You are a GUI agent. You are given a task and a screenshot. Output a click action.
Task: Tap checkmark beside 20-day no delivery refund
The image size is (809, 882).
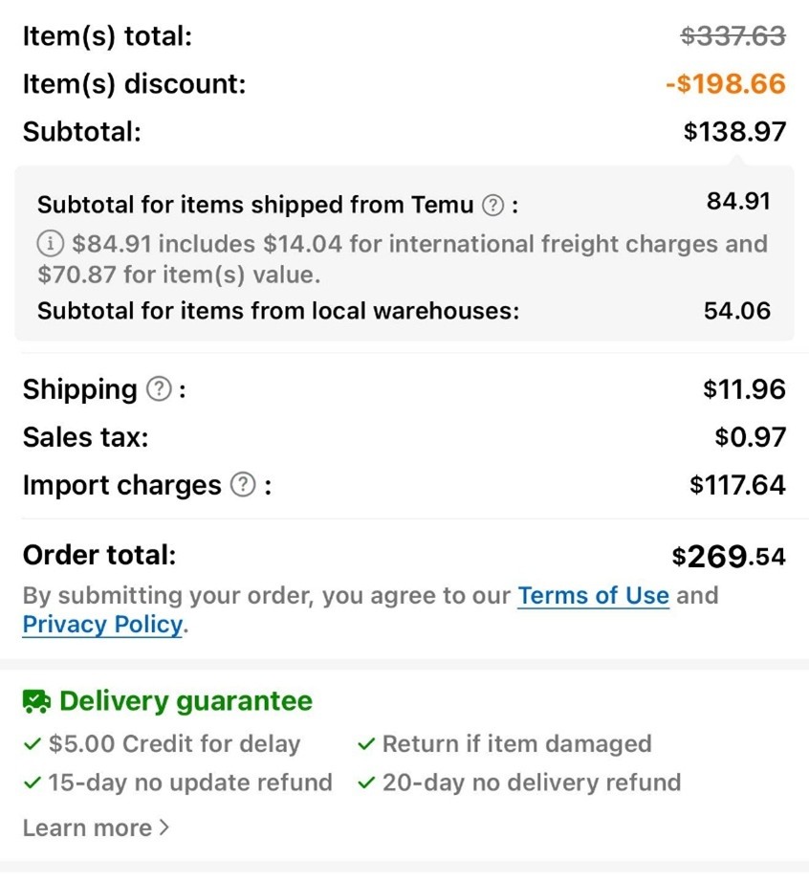[x=366, y=783]
